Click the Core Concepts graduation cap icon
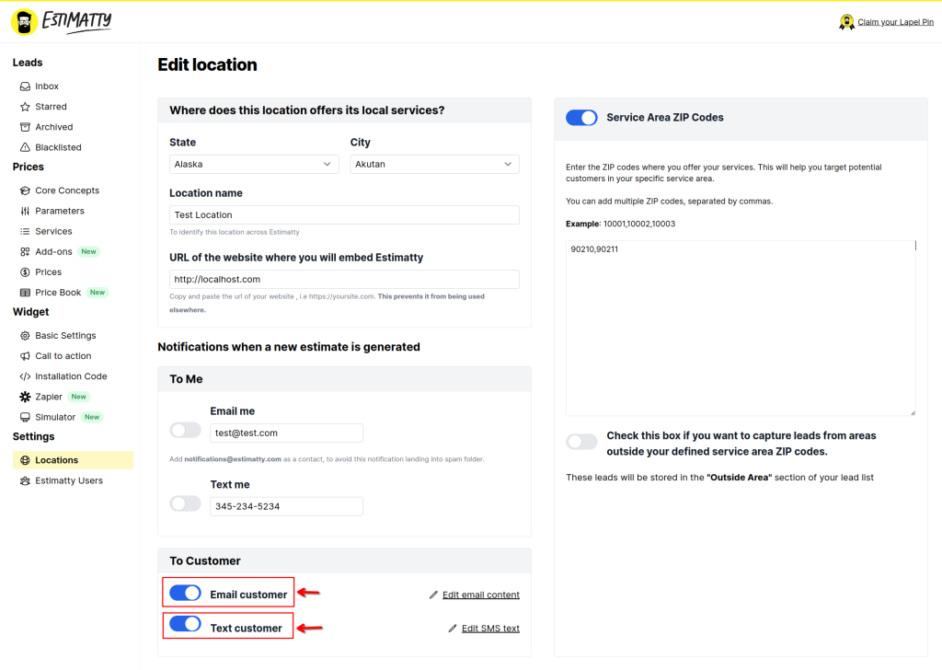Screen dimensions: 942x670 25,191
